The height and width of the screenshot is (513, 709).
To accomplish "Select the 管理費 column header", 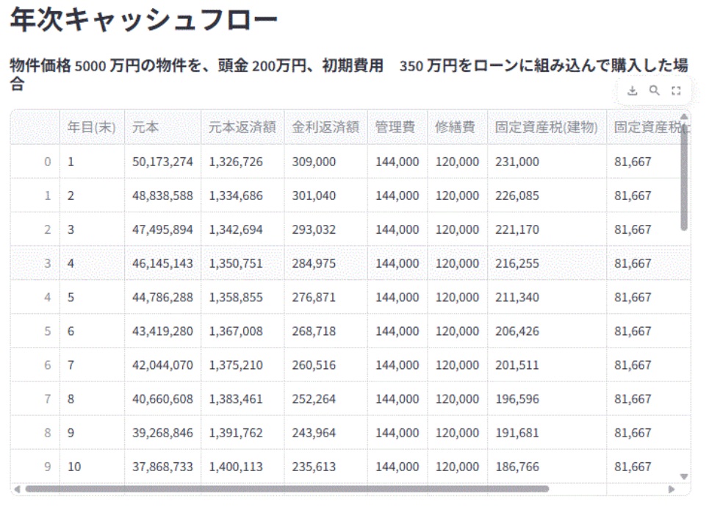I will pyautogui.click(x=395, y=127).
